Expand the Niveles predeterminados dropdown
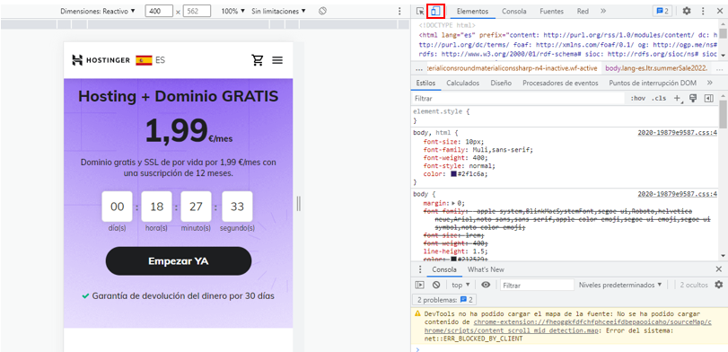The height and width of the screenshot is (352, 728). pos(620,285)
